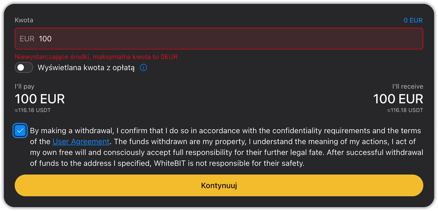438x211 pixels.
Task: Uncheck the withdrawal confirmation checkbox
Action: (20, 130)
